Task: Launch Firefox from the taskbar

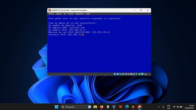Action: 102,107
